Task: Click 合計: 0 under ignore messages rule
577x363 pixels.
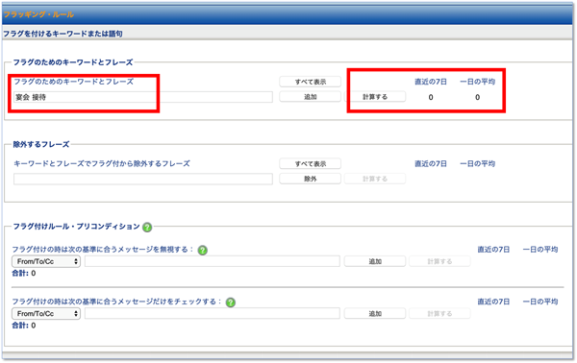Action: coord(24,273)
